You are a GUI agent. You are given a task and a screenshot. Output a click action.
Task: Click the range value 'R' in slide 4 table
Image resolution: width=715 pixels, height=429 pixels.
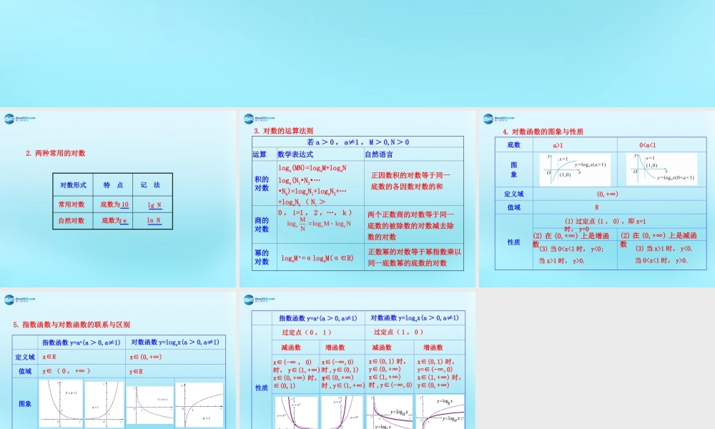pos(596,207)
